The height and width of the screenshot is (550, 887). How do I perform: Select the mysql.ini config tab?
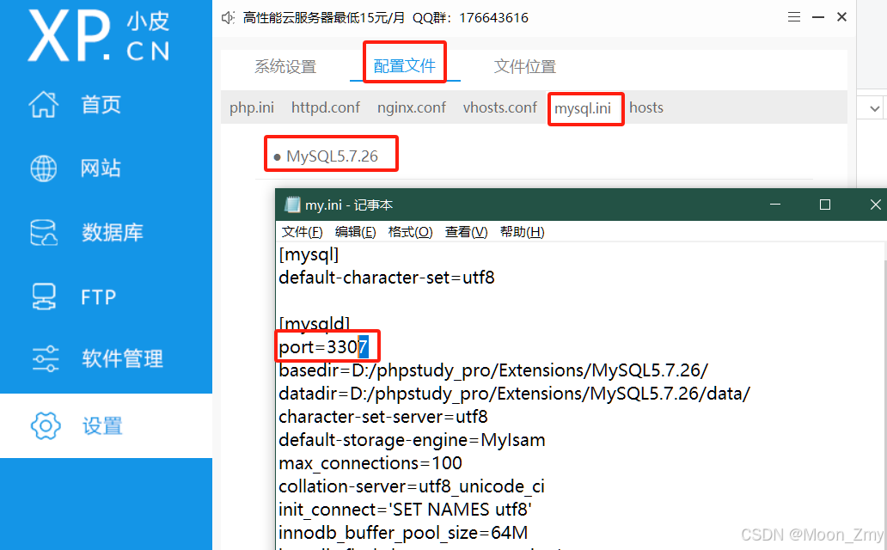pos(583,108)
